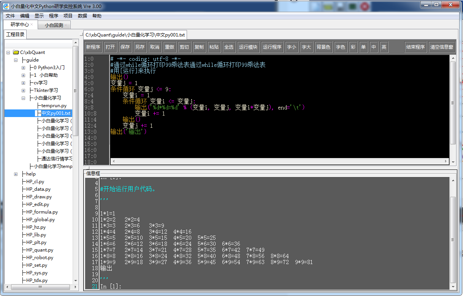Open the 文件 menu
The width and height of the screenshot is (463, 296).
10,16
